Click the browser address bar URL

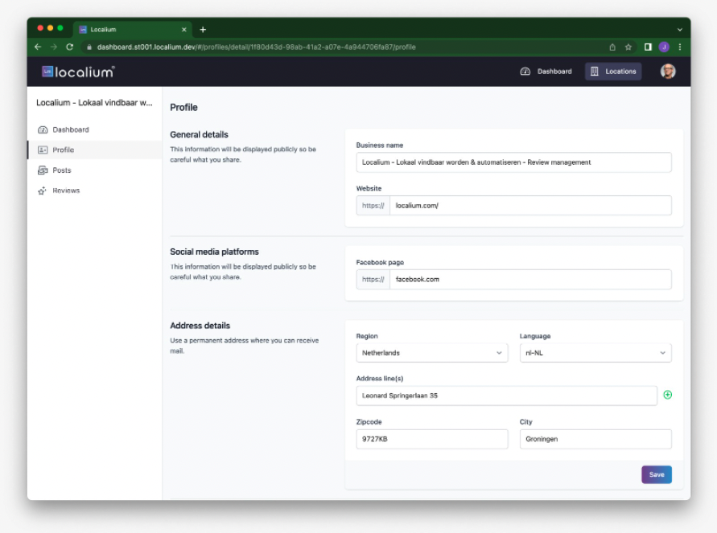tap(256, 47)
